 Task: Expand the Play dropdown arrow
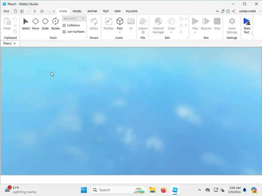point(195,32)
